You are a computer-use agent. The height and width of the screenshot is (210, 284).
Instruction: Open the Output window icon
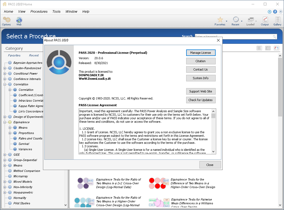[265, 19]
